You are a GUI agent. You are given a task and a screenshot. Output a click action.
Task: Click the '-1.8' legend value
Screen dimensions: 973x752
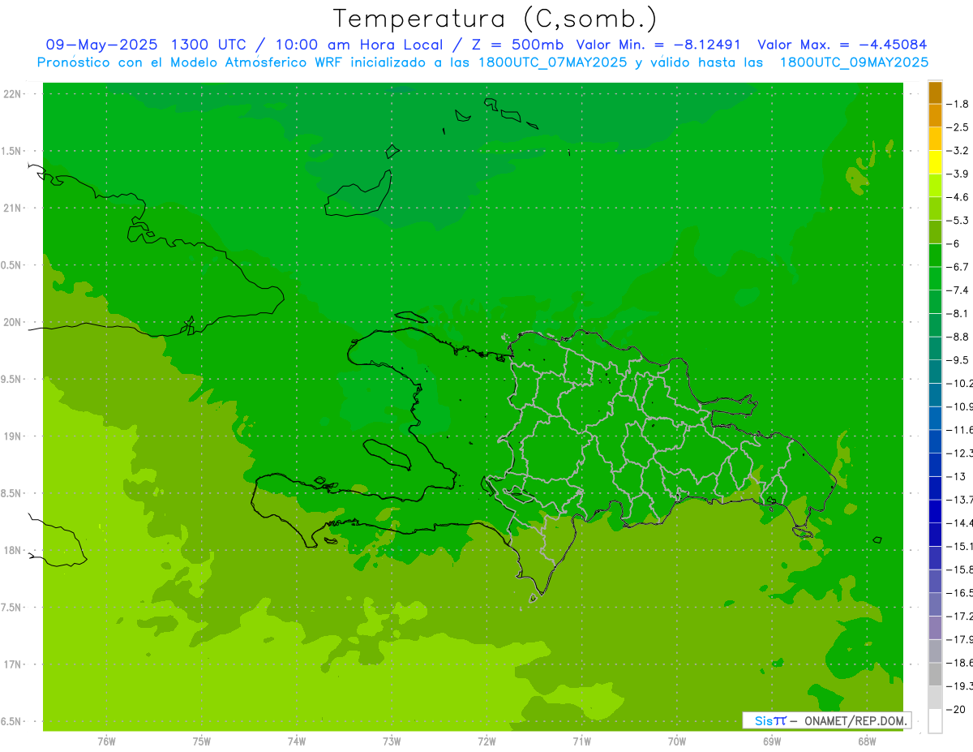coord(958,104)
